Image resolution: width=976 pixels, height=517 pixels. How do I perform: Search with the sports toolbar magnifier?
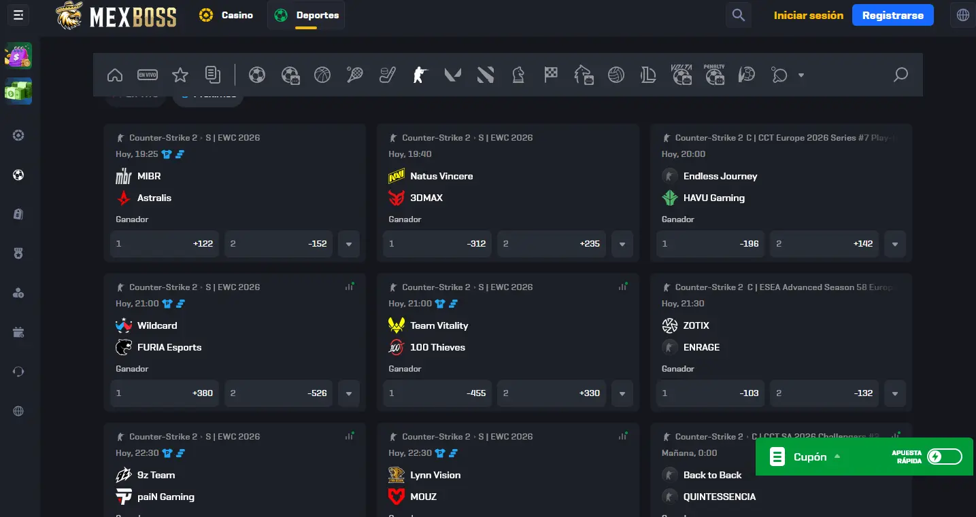(901, 75)
